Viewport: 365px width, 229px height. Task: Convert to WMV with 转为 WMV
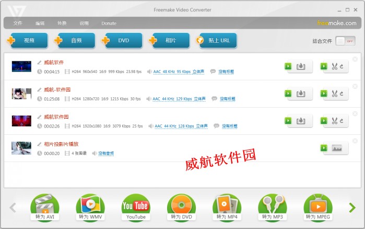pyautogui.click(x=90, y=208)
